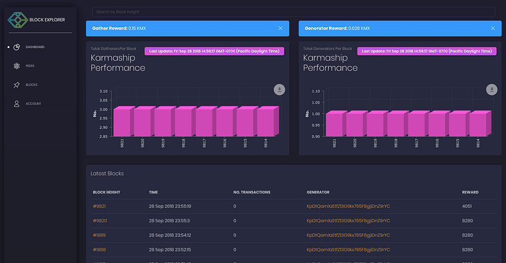This screenshot has width=506, height=263.
Task: Download the Gatherers Per Block chart
Action: 280,89
